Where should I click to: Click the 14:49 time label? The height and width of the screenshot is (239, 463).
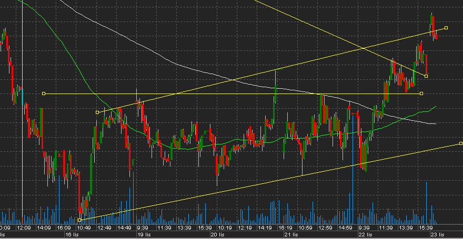(x=124, y=228)
